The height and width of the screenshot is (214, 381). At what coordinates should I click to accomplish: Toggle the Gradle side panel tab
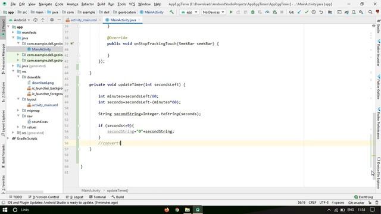pos(379,26)
